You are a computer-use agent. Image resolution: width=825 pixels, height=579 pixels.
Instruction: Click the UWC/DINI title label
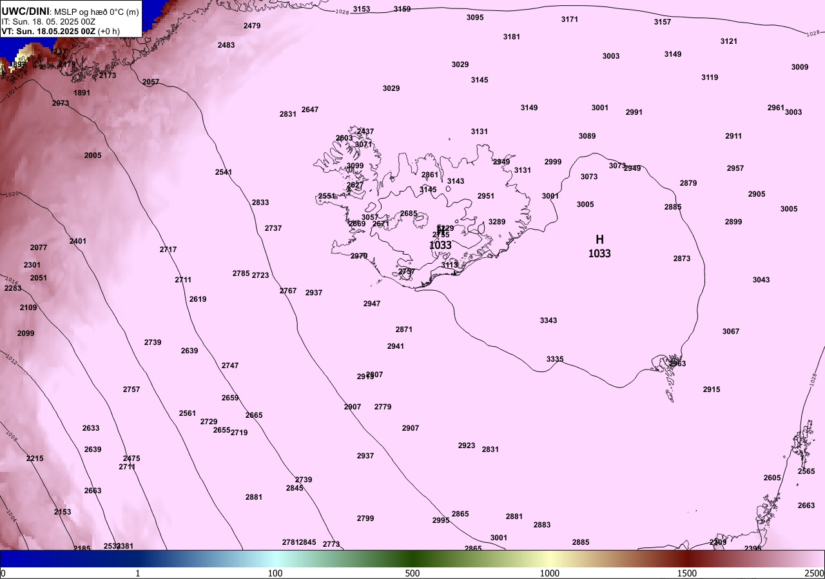click(25, 12)
